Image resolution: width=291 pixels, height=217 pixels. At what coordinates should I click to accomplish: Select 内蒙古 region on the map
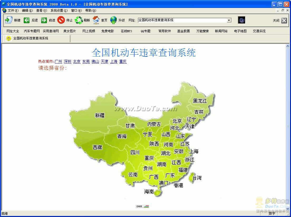[x=154, y=124]
